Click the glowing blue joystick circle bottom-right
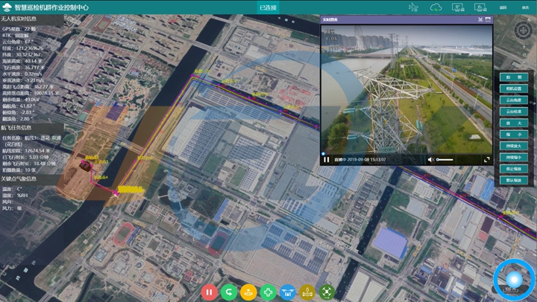The height and width of the screenshot is (302, 537). pyautogui.click(x=515, y=280)
